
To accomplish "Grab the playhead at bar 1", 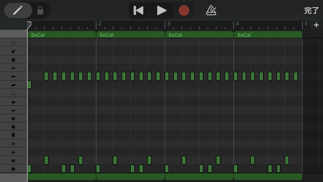I will tap(29, 25).
